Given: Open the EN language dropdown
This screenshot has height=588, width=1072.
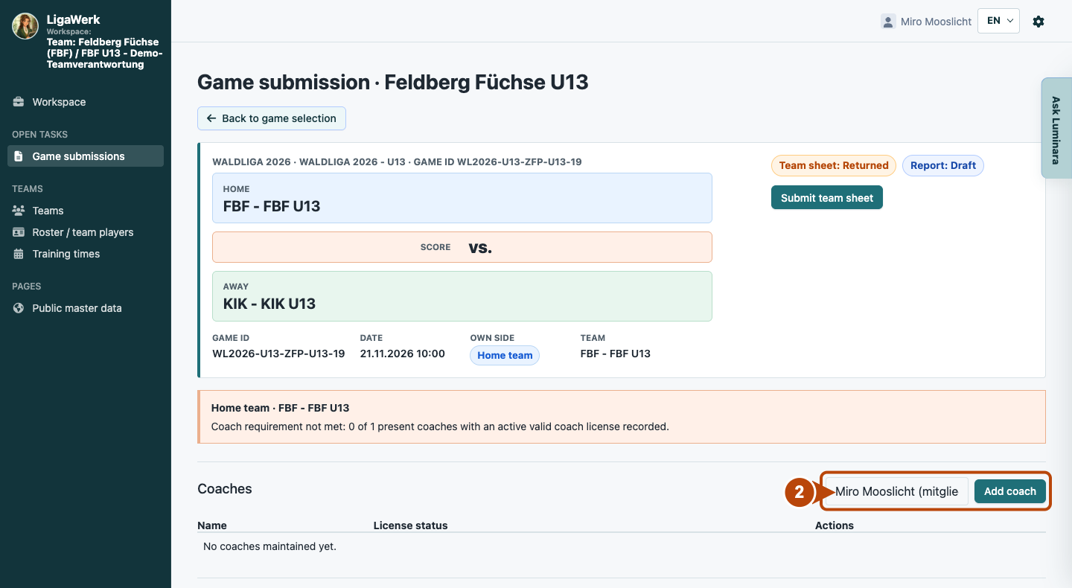Looking at the screenshot, I should pyautogui.click(x=998, y=21).
